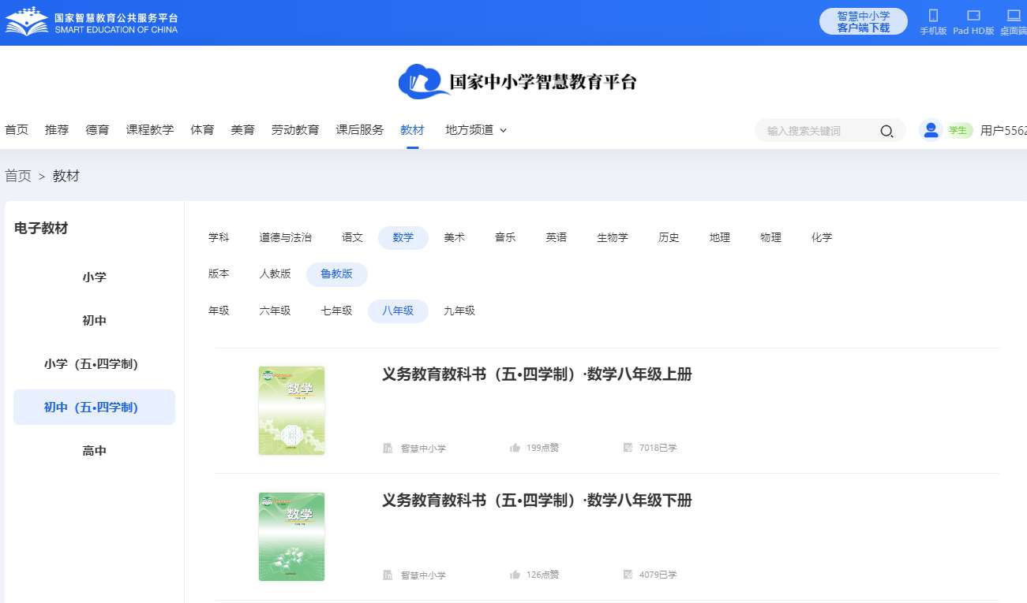Click the search magnifier icon

886,131
